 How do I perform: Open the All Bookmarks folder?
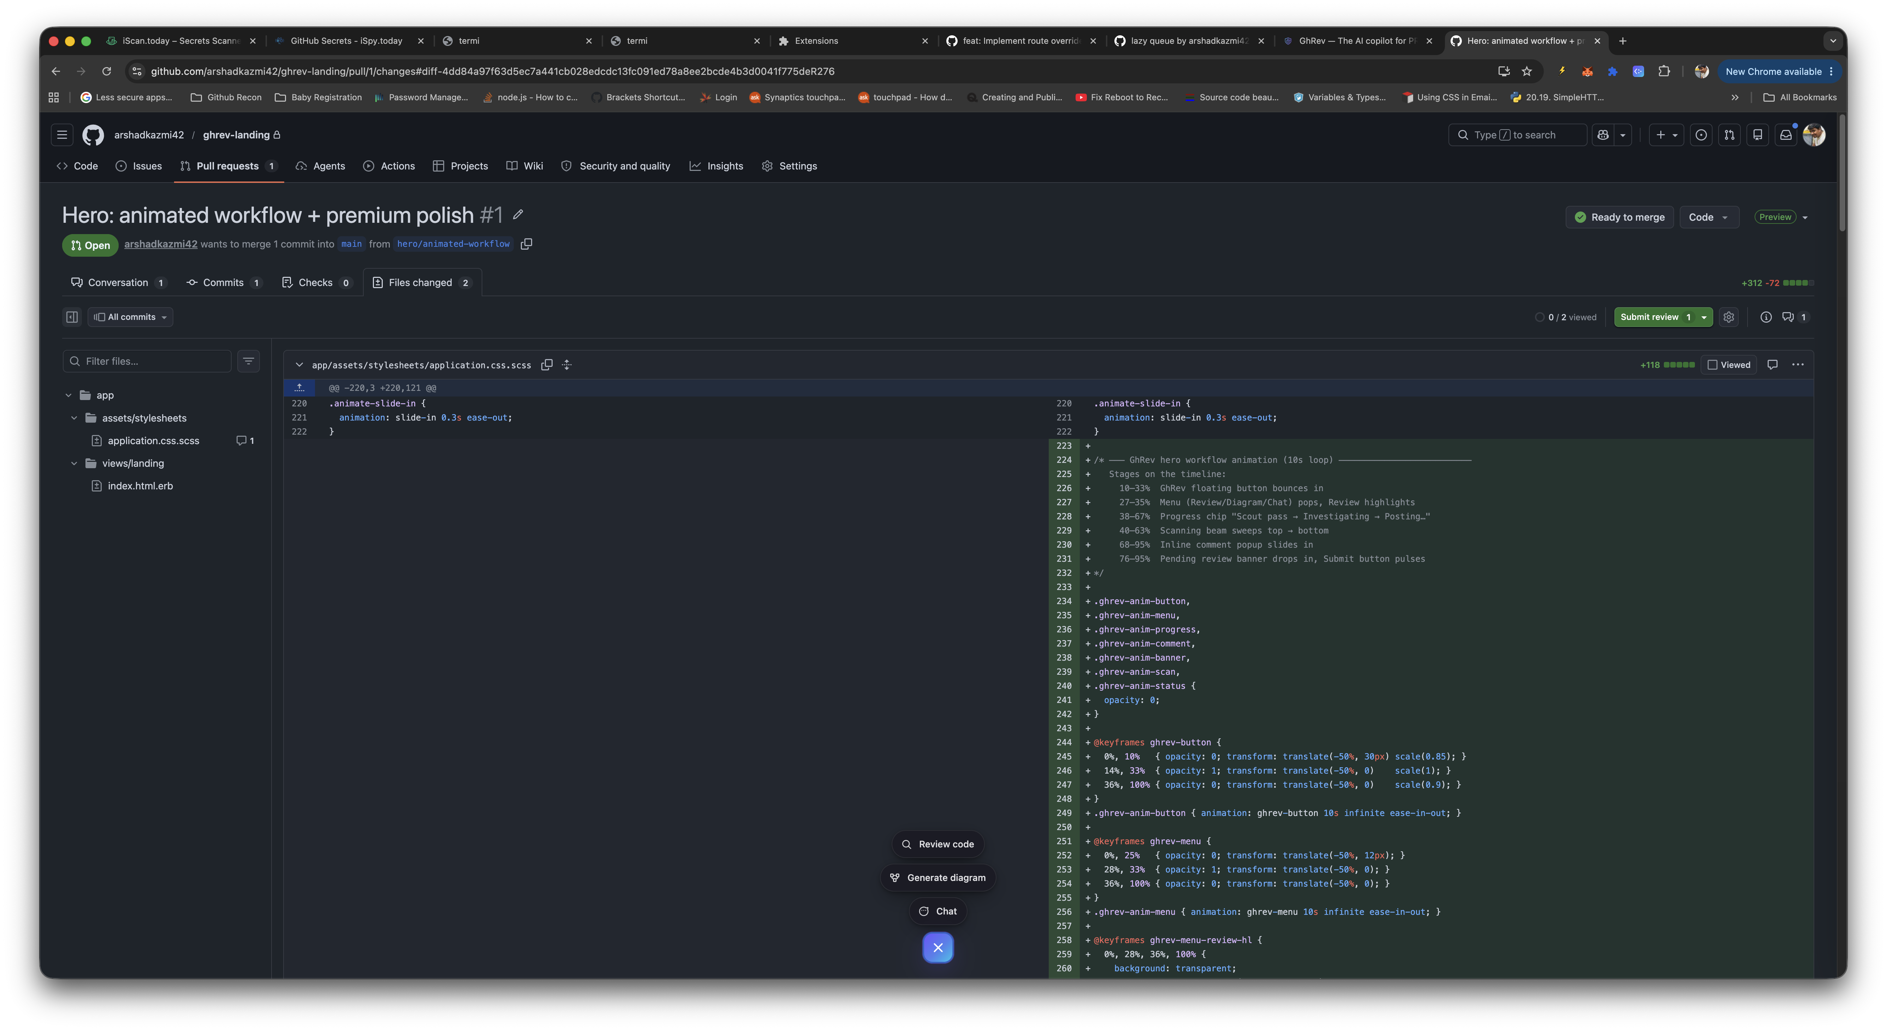(1800, 97)
